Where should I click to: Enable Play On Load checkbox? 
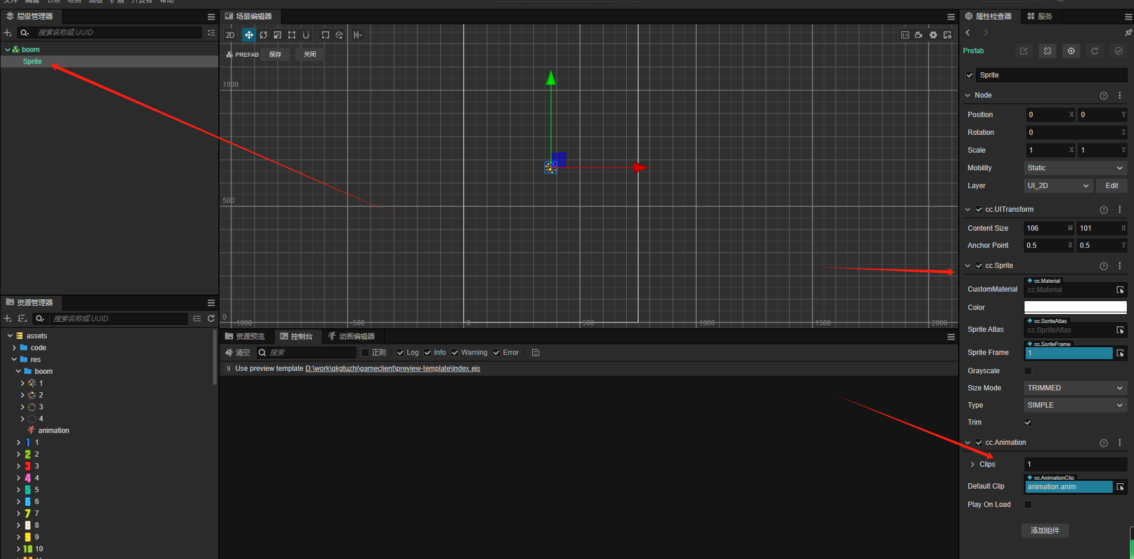coord(1028,505)
